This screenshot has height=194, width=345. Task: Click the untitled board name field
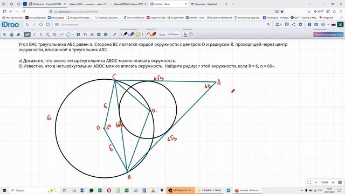click(70, 25)
